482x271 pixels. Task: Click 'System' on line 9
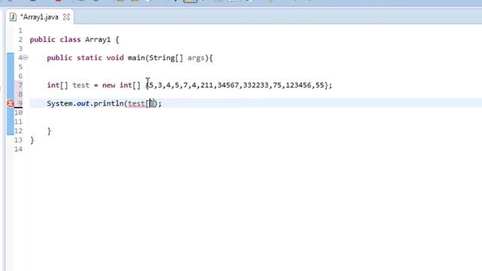point(59,104)
